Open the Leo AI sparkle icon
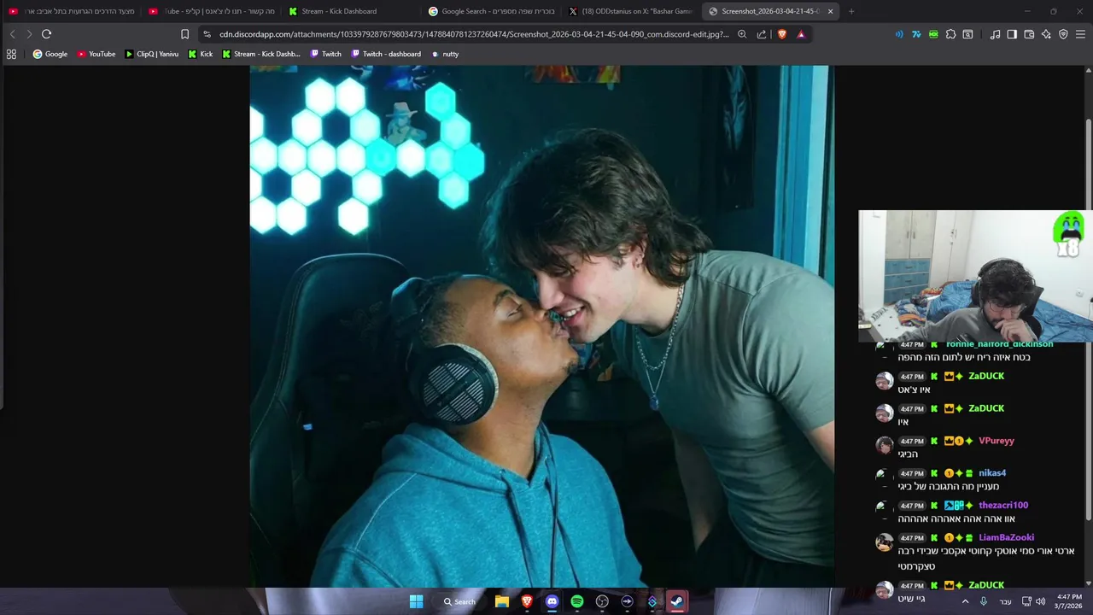 pos(1046,34)
